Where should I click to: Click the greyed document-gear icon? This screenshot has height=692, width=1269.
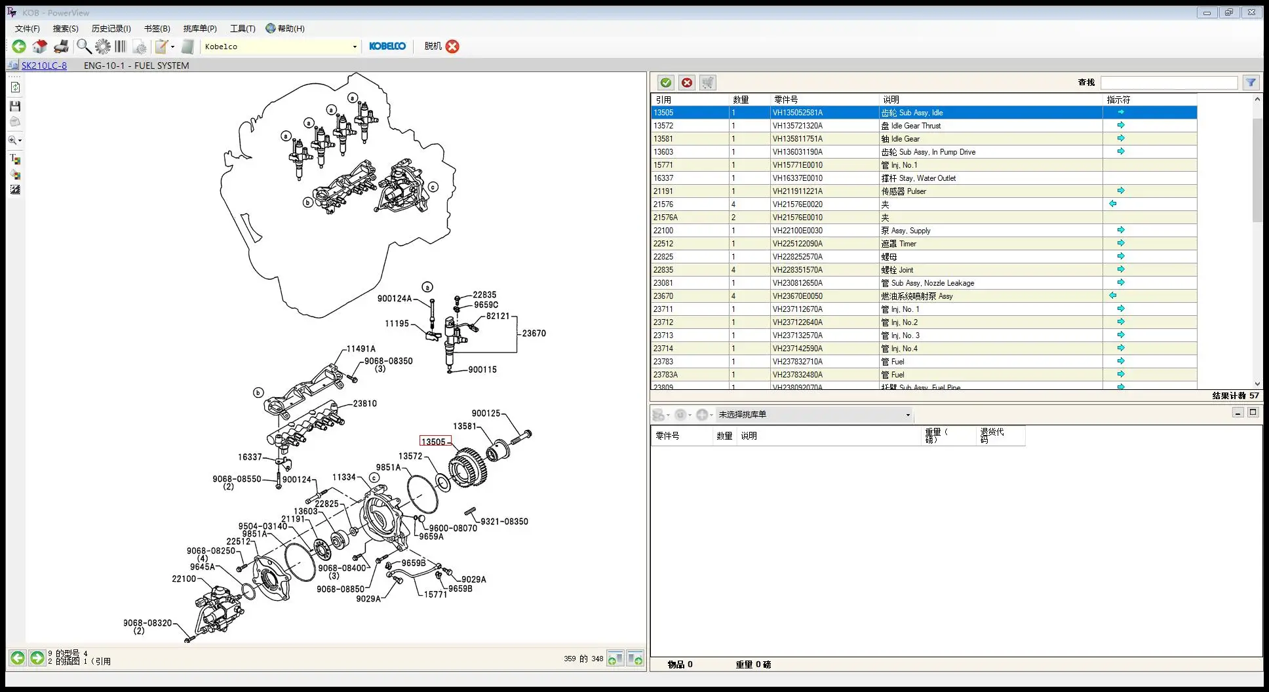(x=140, y=47)
